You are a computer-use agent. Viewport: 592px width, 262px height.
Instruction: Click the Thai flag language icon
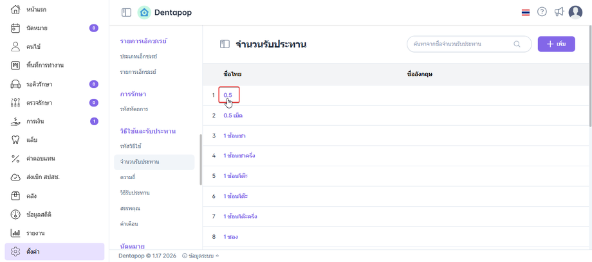526,12
